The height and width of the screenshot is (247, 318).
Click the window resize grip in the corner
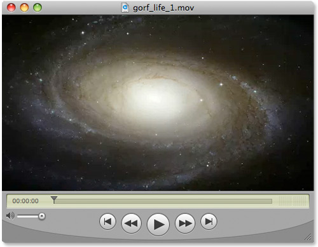click(x=308, y=237)
